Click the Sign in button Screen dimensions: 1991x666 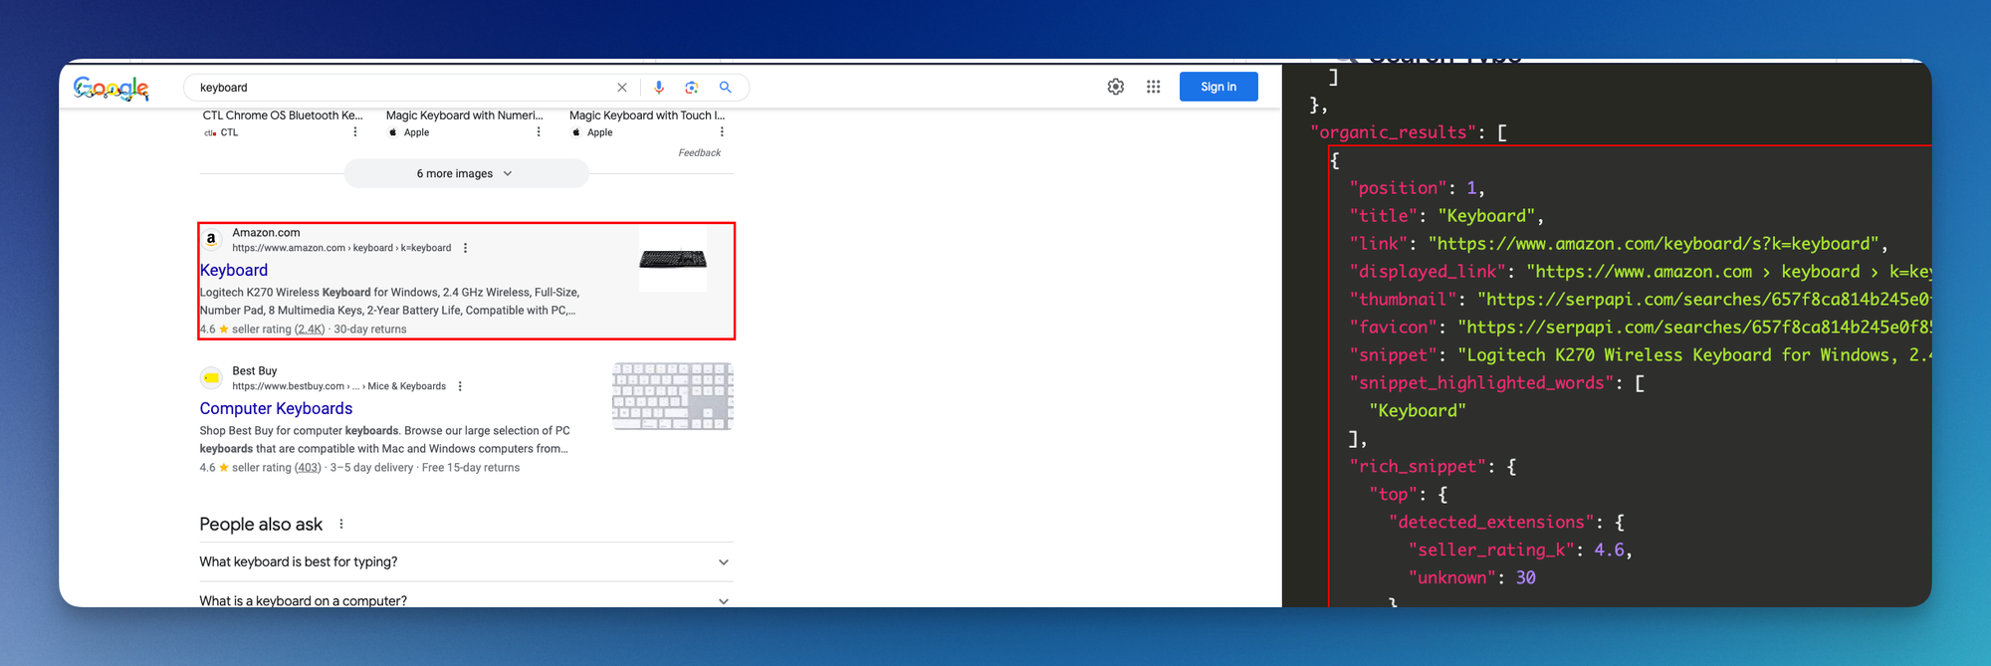[1218, 87]
